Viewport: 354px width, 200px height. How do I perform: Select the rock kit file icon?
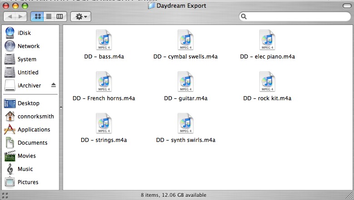point(267,82)
